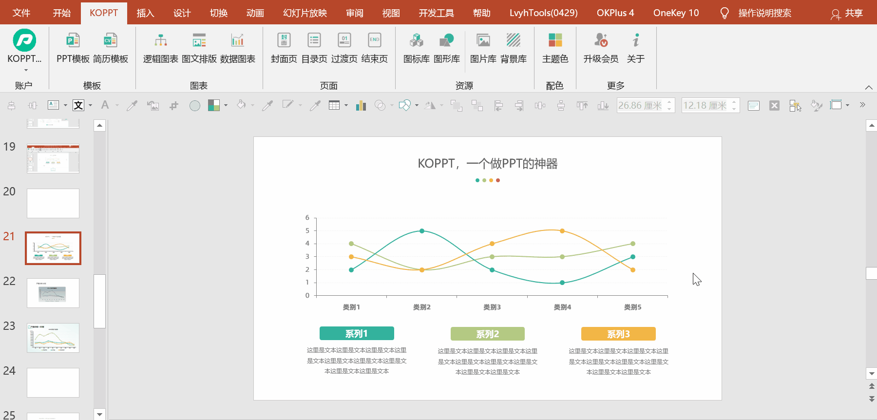877x420 pixels.
Task: Expand the 文 character tool dropdown arrow
Action: (x=90, y=105)
